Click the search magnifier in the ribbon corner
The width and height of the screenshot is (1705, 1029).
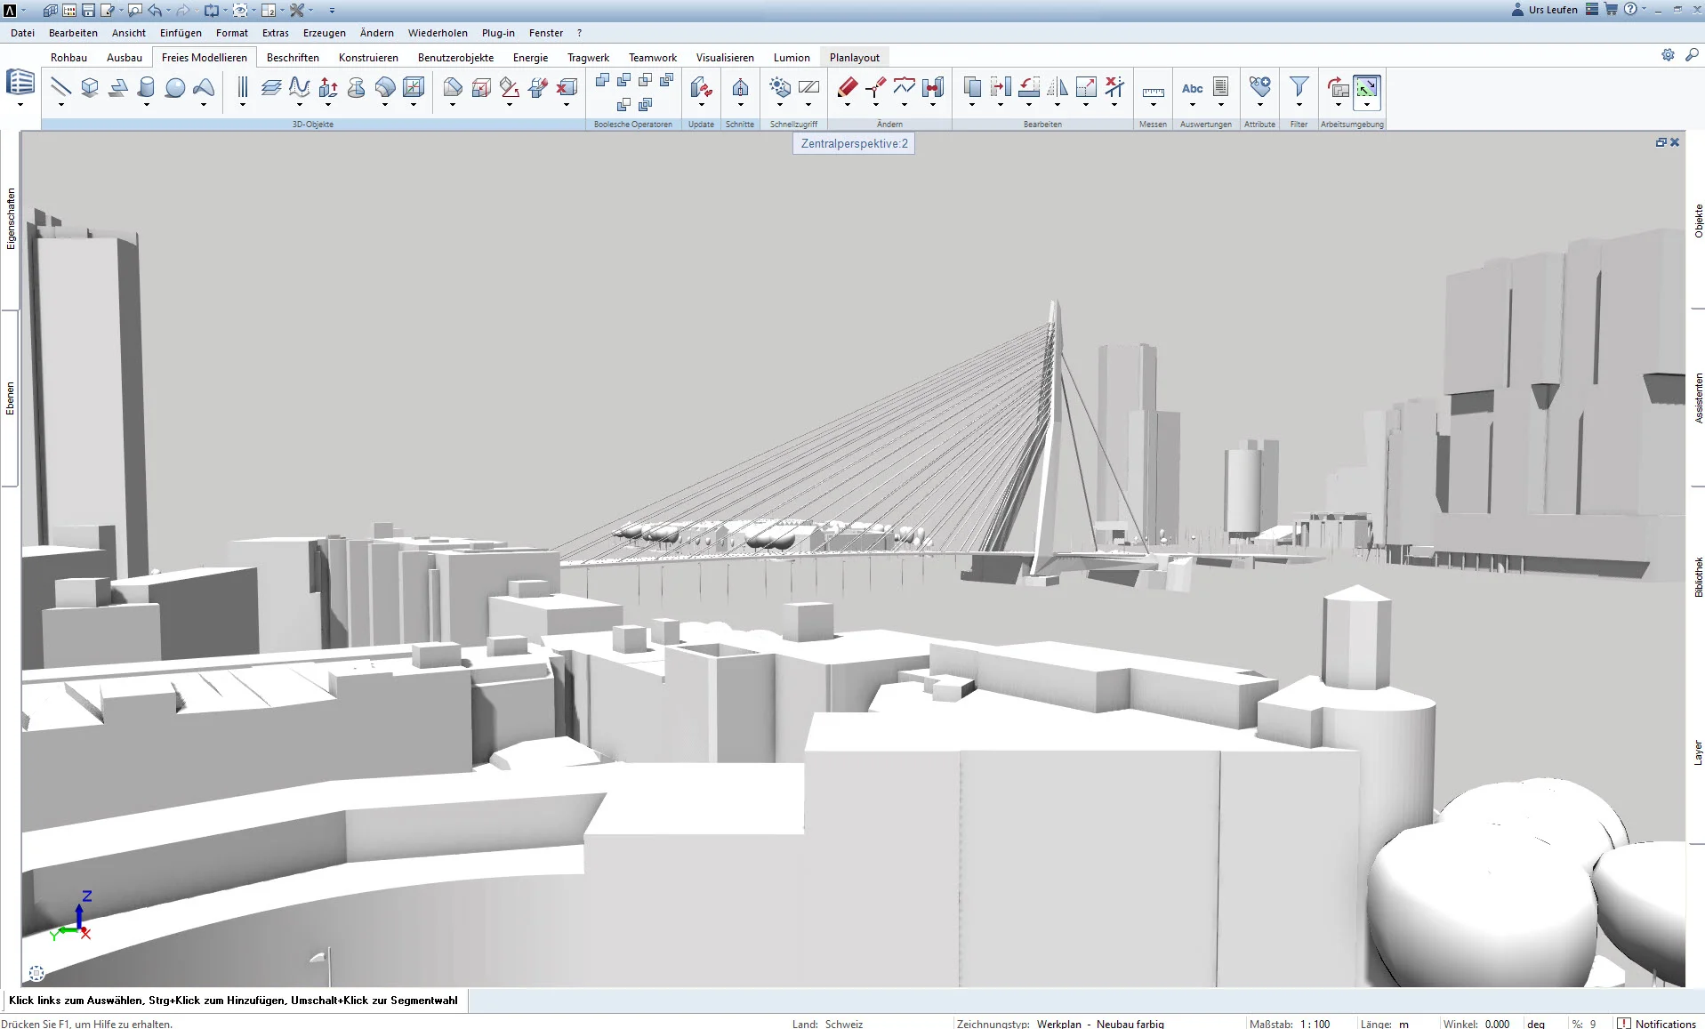coord(1692,55)
